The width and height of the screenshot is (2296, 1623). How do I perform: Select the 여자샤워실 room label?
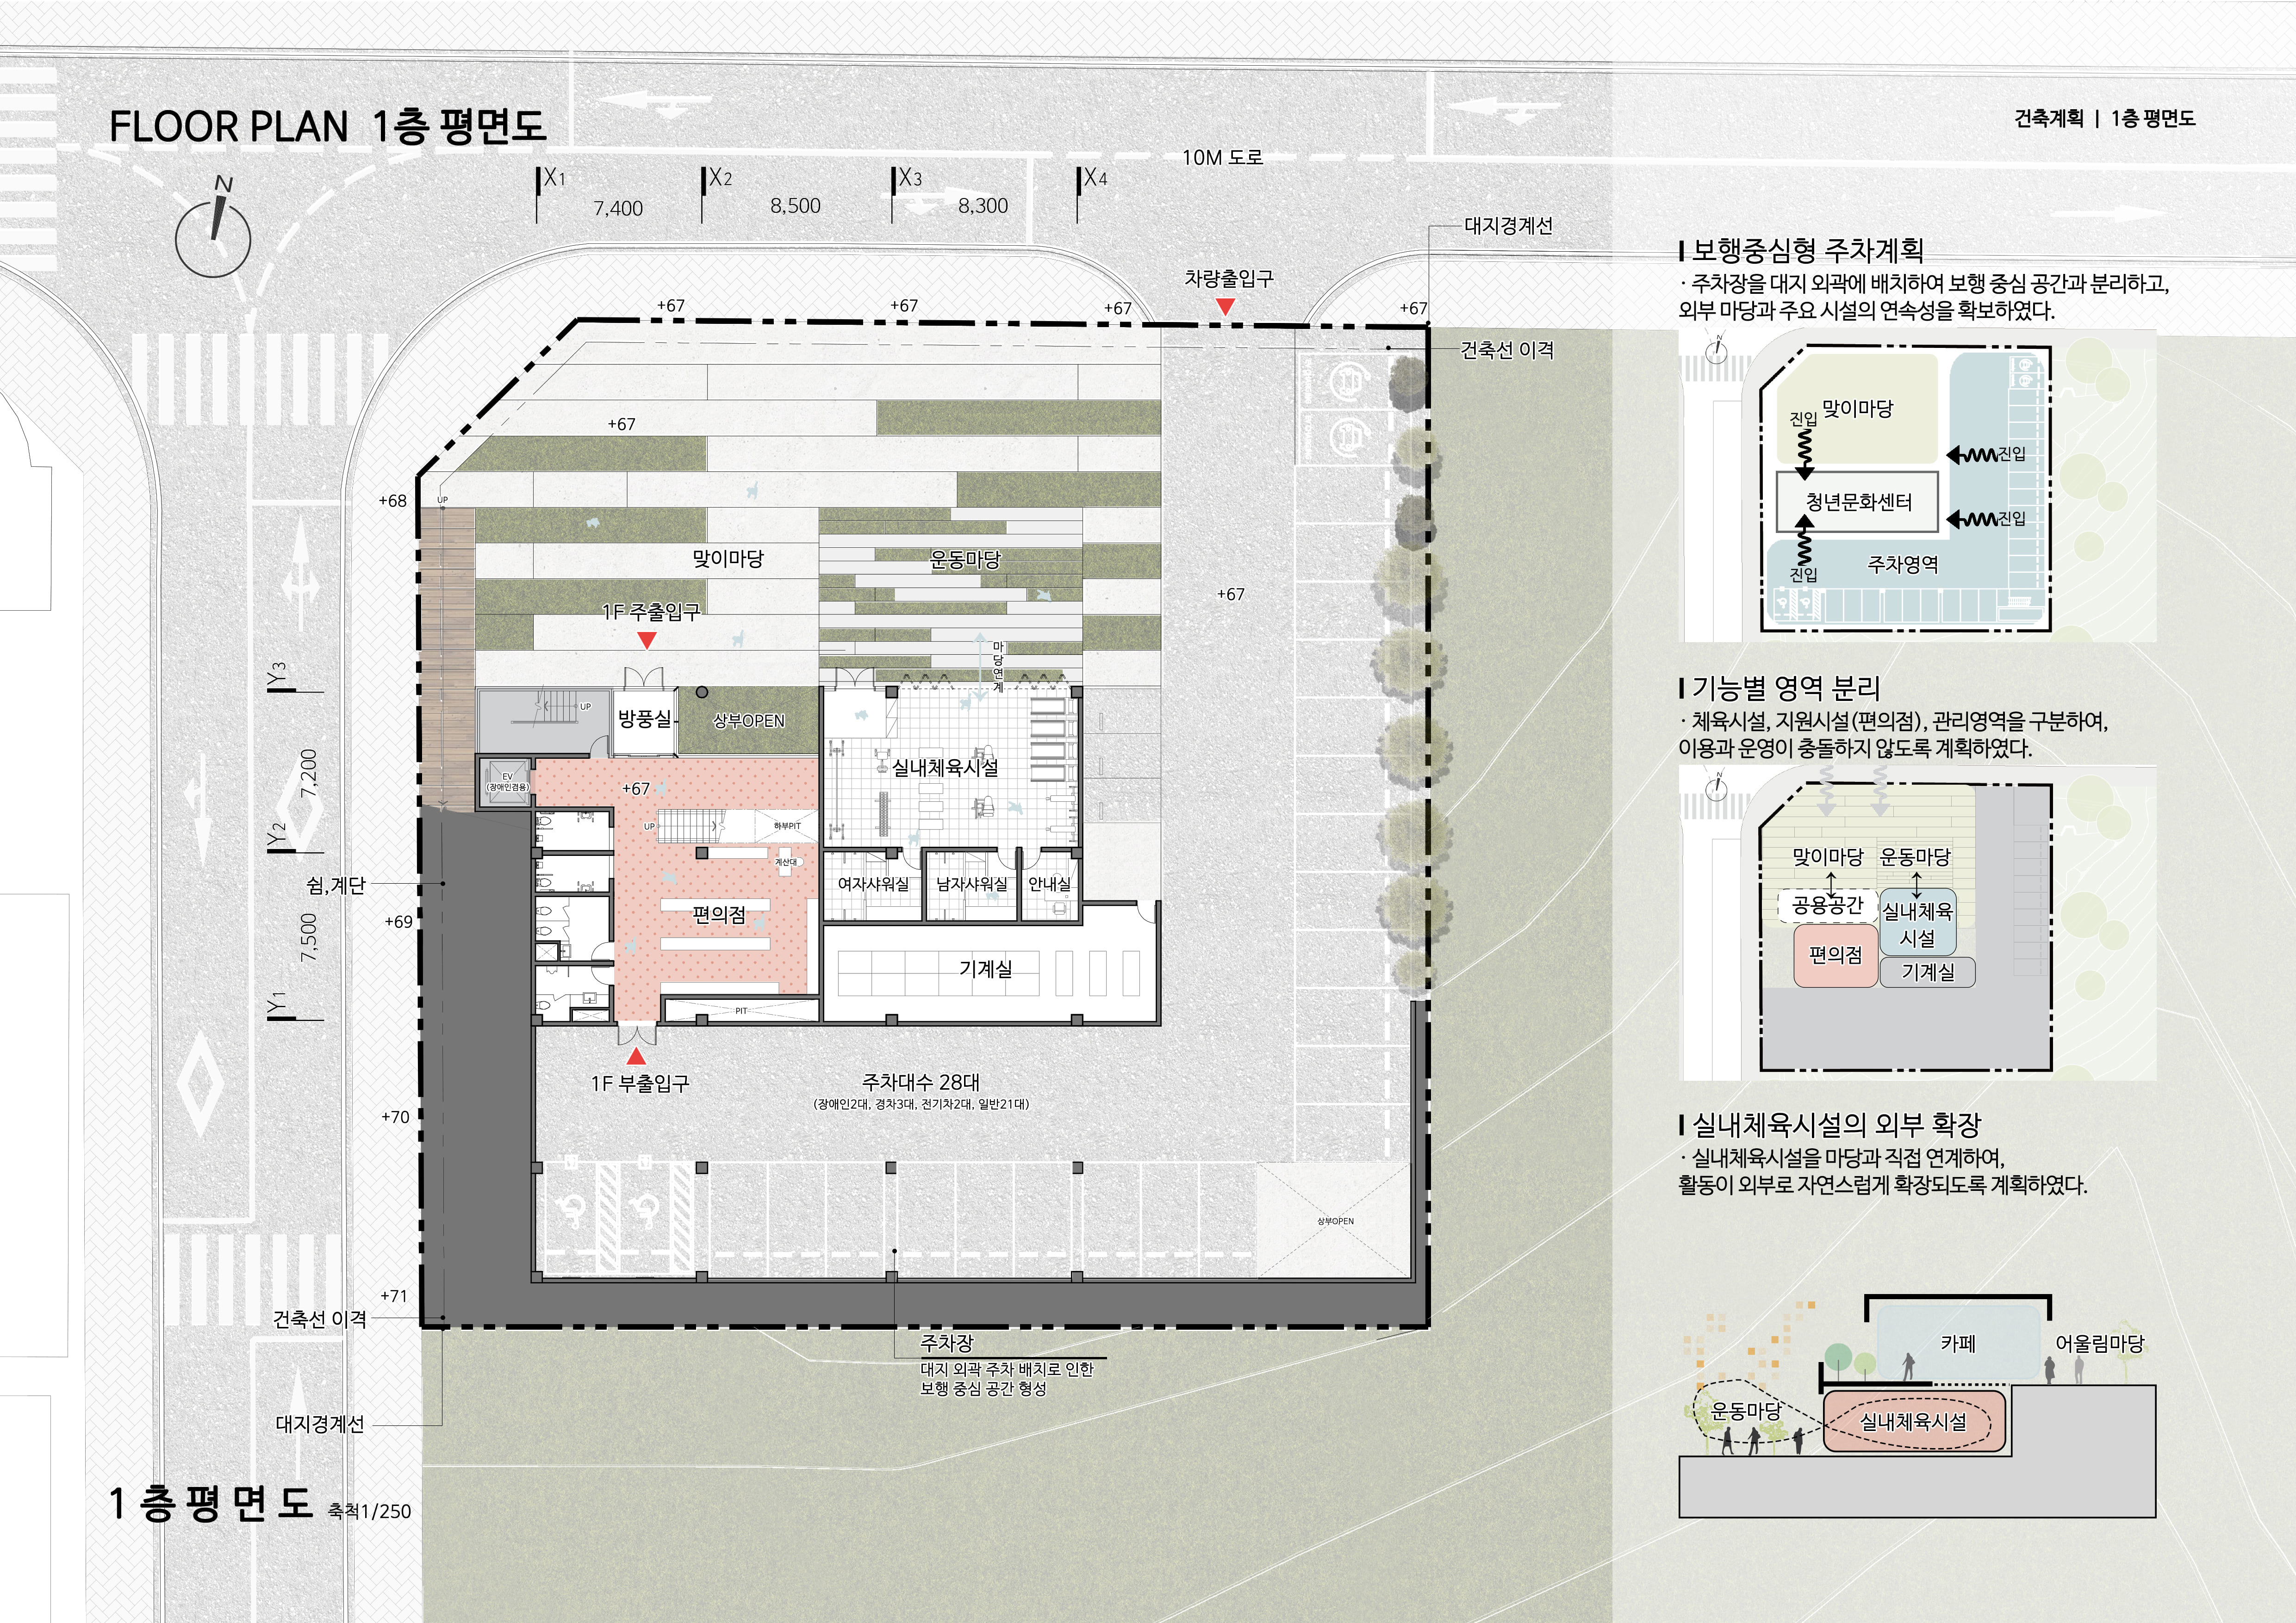coord(873,885)
